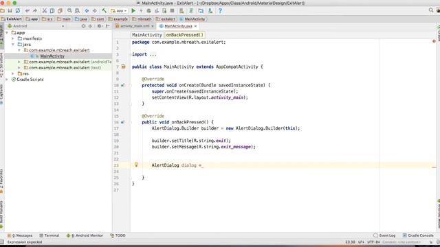The image size is (440, 247).
Task: Open the Event Log panel
Action: [384, 235]
